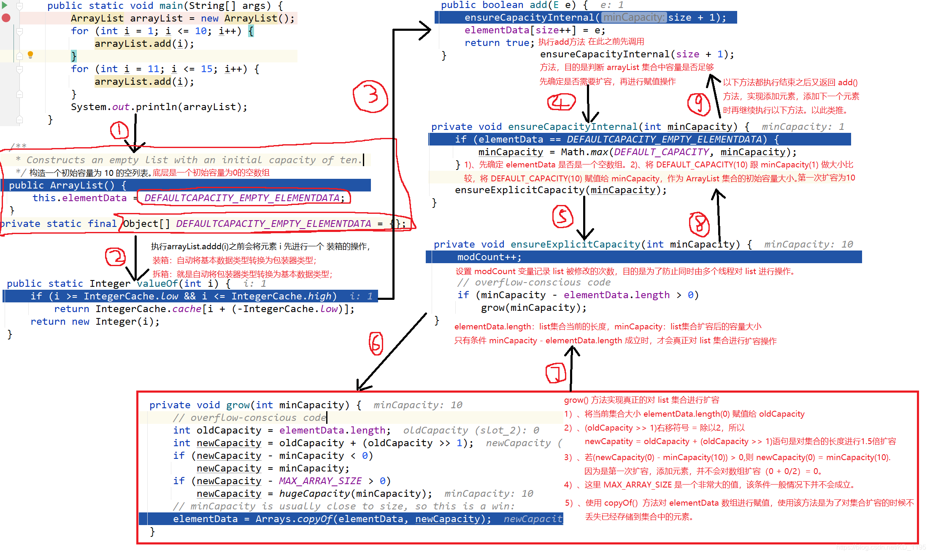The image size is (930, 555).
Task: Open the yellow intention light bulb actions
Action: [x=30, y=55]
